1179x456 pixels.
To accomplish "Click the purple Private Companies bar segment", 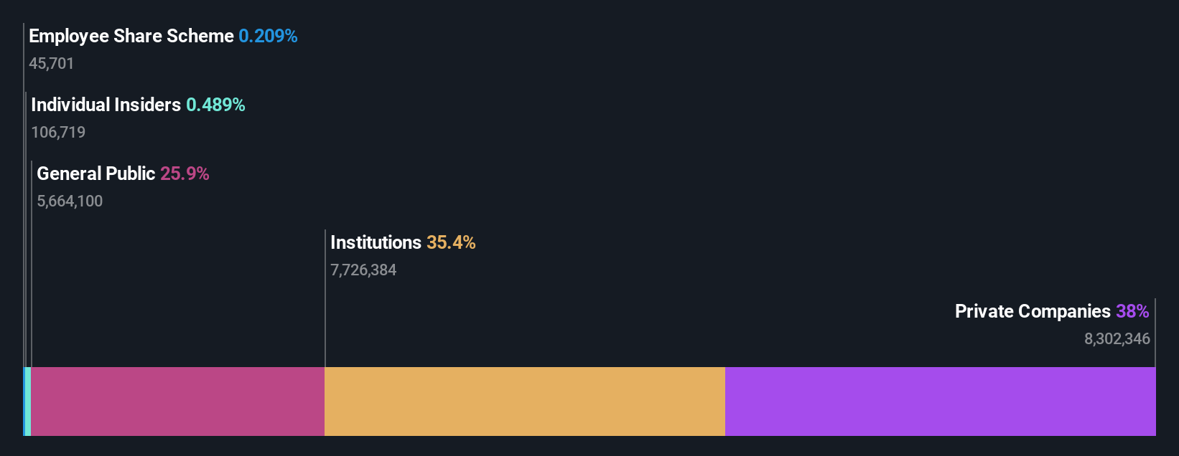I will (x=941, y=402).
